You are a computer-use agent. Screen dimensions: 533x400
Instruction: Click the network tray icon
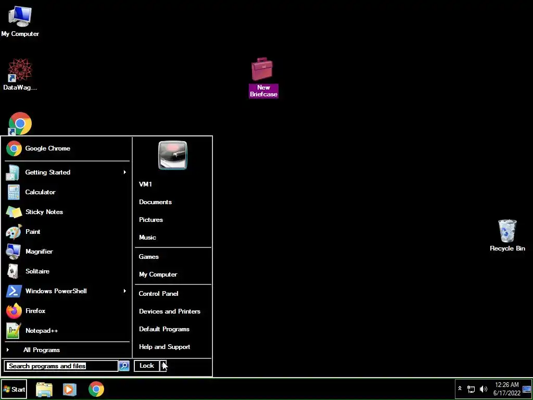pyautogui.click(x=471, y=389)
